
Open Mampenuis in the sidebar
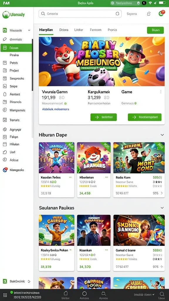pyautogui.click(x=16, y=110)
